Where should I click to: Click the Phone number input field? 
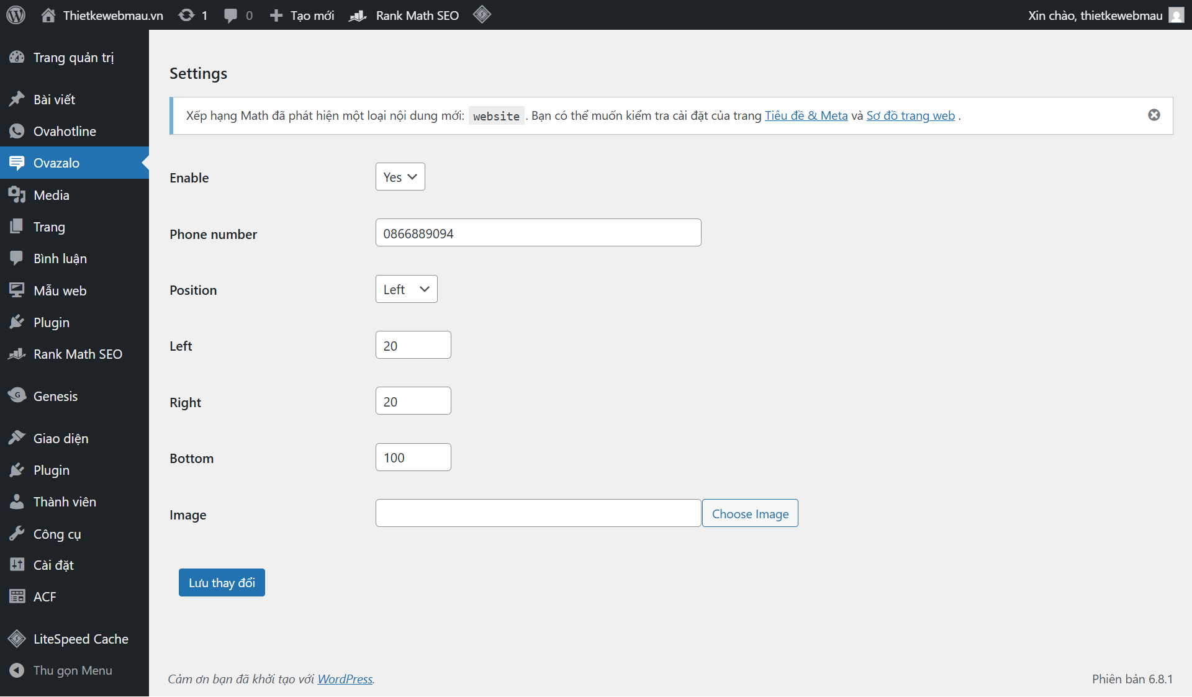(538, 233)
